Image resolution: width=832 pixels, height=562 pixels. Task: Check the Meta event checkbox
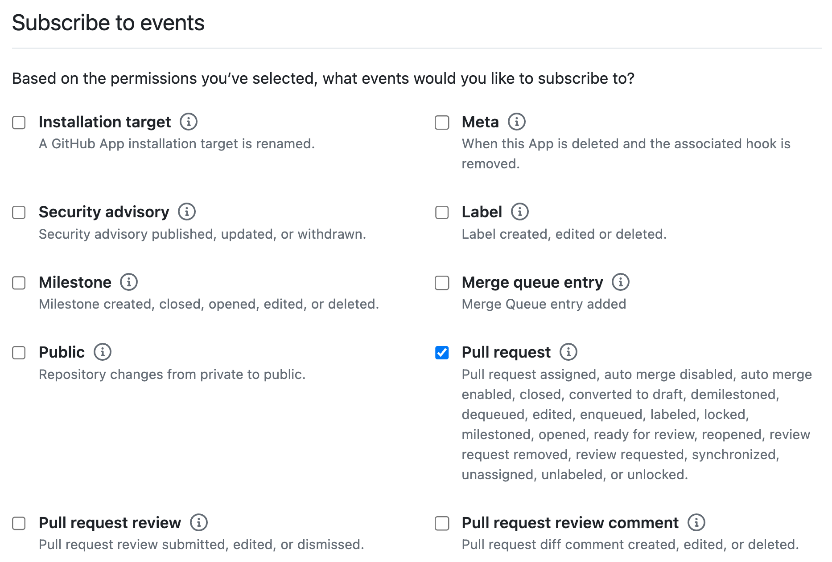click(x=442, y=122)
